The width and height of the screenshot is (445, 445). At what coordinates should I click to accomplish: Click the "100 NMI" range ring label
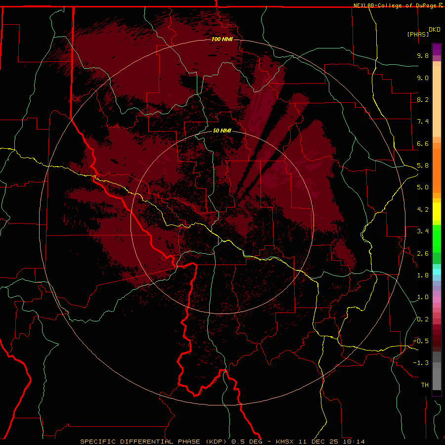(222, 39)
